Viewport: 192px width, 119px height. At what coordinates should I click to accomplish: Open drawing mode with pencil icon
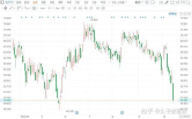[x=167, y=2]
